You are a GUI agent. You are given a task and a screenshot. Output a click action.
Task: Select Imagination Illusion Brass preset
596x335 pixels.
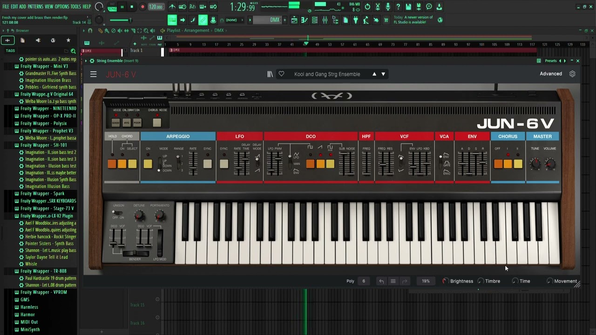coord(48,80)
